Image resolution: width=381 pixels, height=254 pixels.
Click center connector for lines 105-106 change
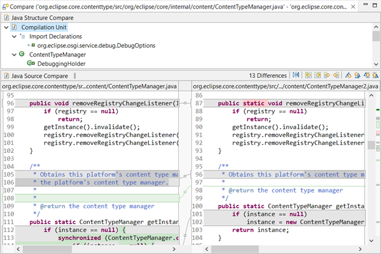point(185,176)
